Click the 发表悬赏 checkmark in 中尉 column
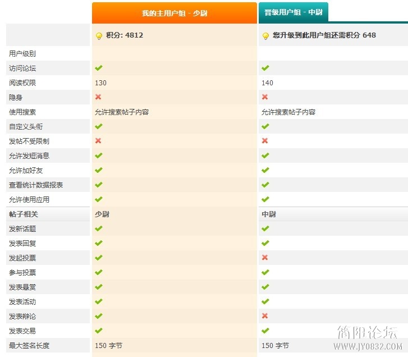This screenshot has height=357, width=408. click(x=265, y=287)
